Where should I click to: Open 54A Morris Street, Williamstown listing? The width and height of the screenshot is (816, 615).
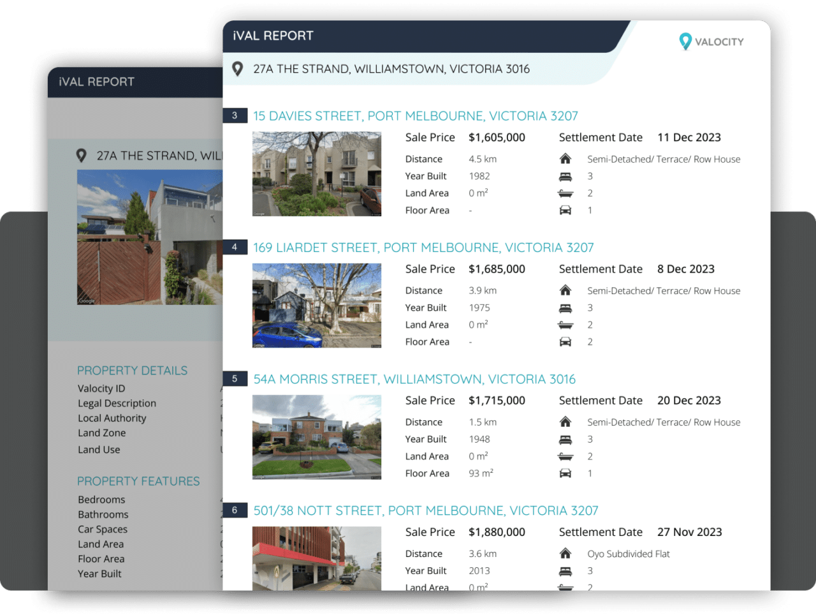[414, 380]
